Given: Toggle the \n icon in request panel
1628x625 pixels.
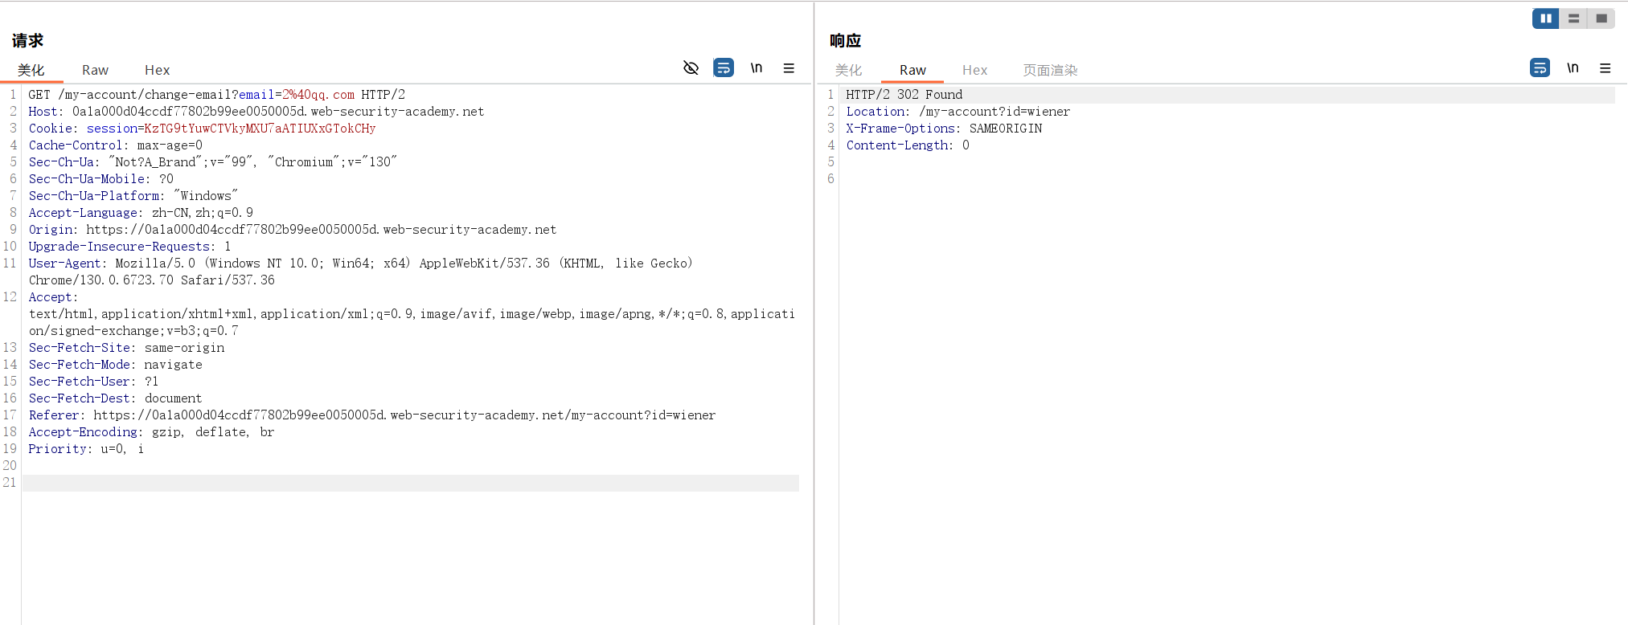Looking at the screenshot, I should click(x=757, y=68).
